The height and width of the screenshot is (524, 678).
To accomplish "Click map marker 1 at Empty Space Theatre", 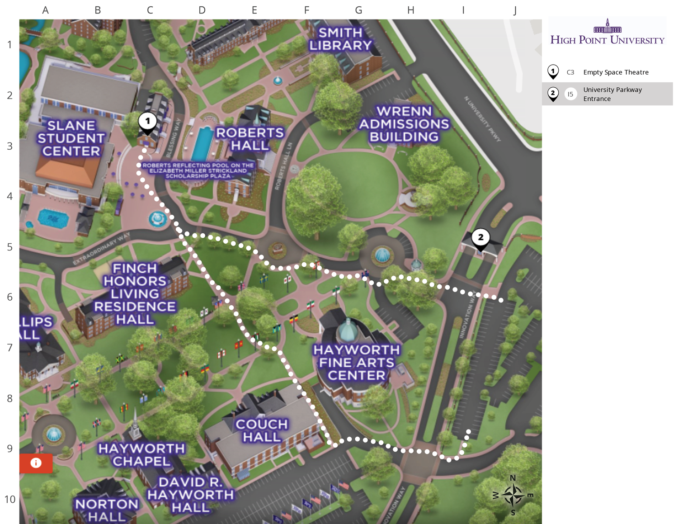I will click(147, 122).
